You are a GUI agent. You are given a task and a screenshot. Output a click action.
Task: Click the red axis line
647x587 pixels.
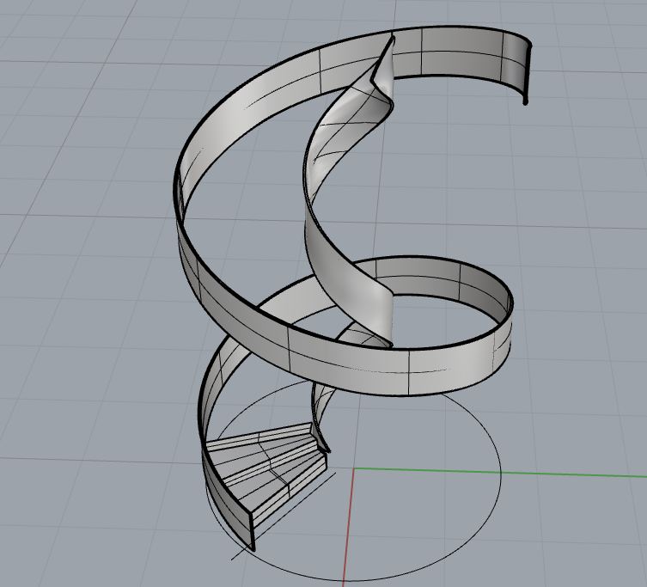click(x=349, y=529)
